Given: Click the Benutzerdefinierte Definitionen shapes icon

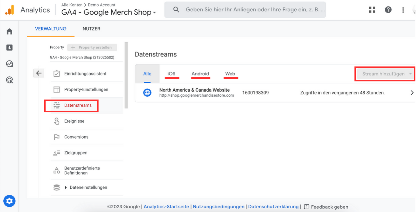Looking at the screenshot, I should coord(57,170).
